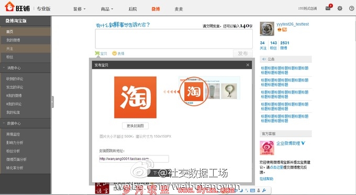Click the large 淘 cover image
Screen dimensions: 356x195
point(135,97)
